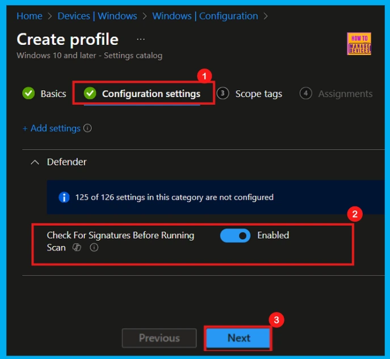The width and height of the screenshot is (390, 359).
Task: Click the info icon beside the Scan setting
Action: point(94,247)
